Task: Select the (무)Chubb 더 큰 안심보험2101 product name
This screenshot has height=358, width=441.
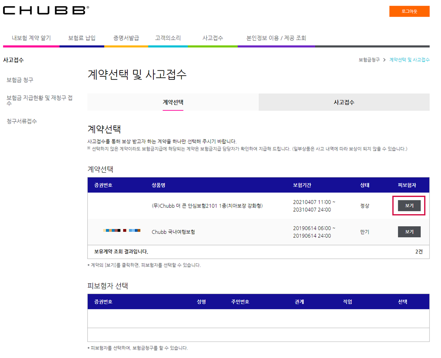Action: coord(207,206)
